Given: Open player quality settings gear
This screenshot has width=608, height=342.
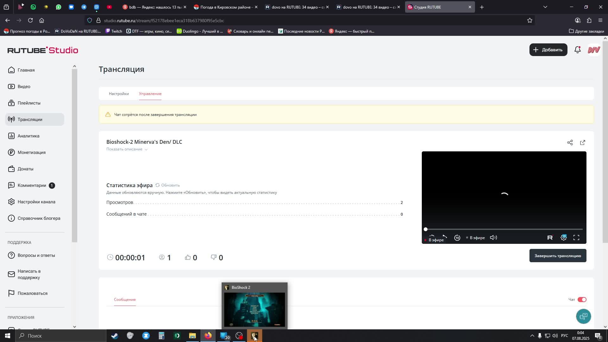Looking at the screenshot, I should (563, 237).
